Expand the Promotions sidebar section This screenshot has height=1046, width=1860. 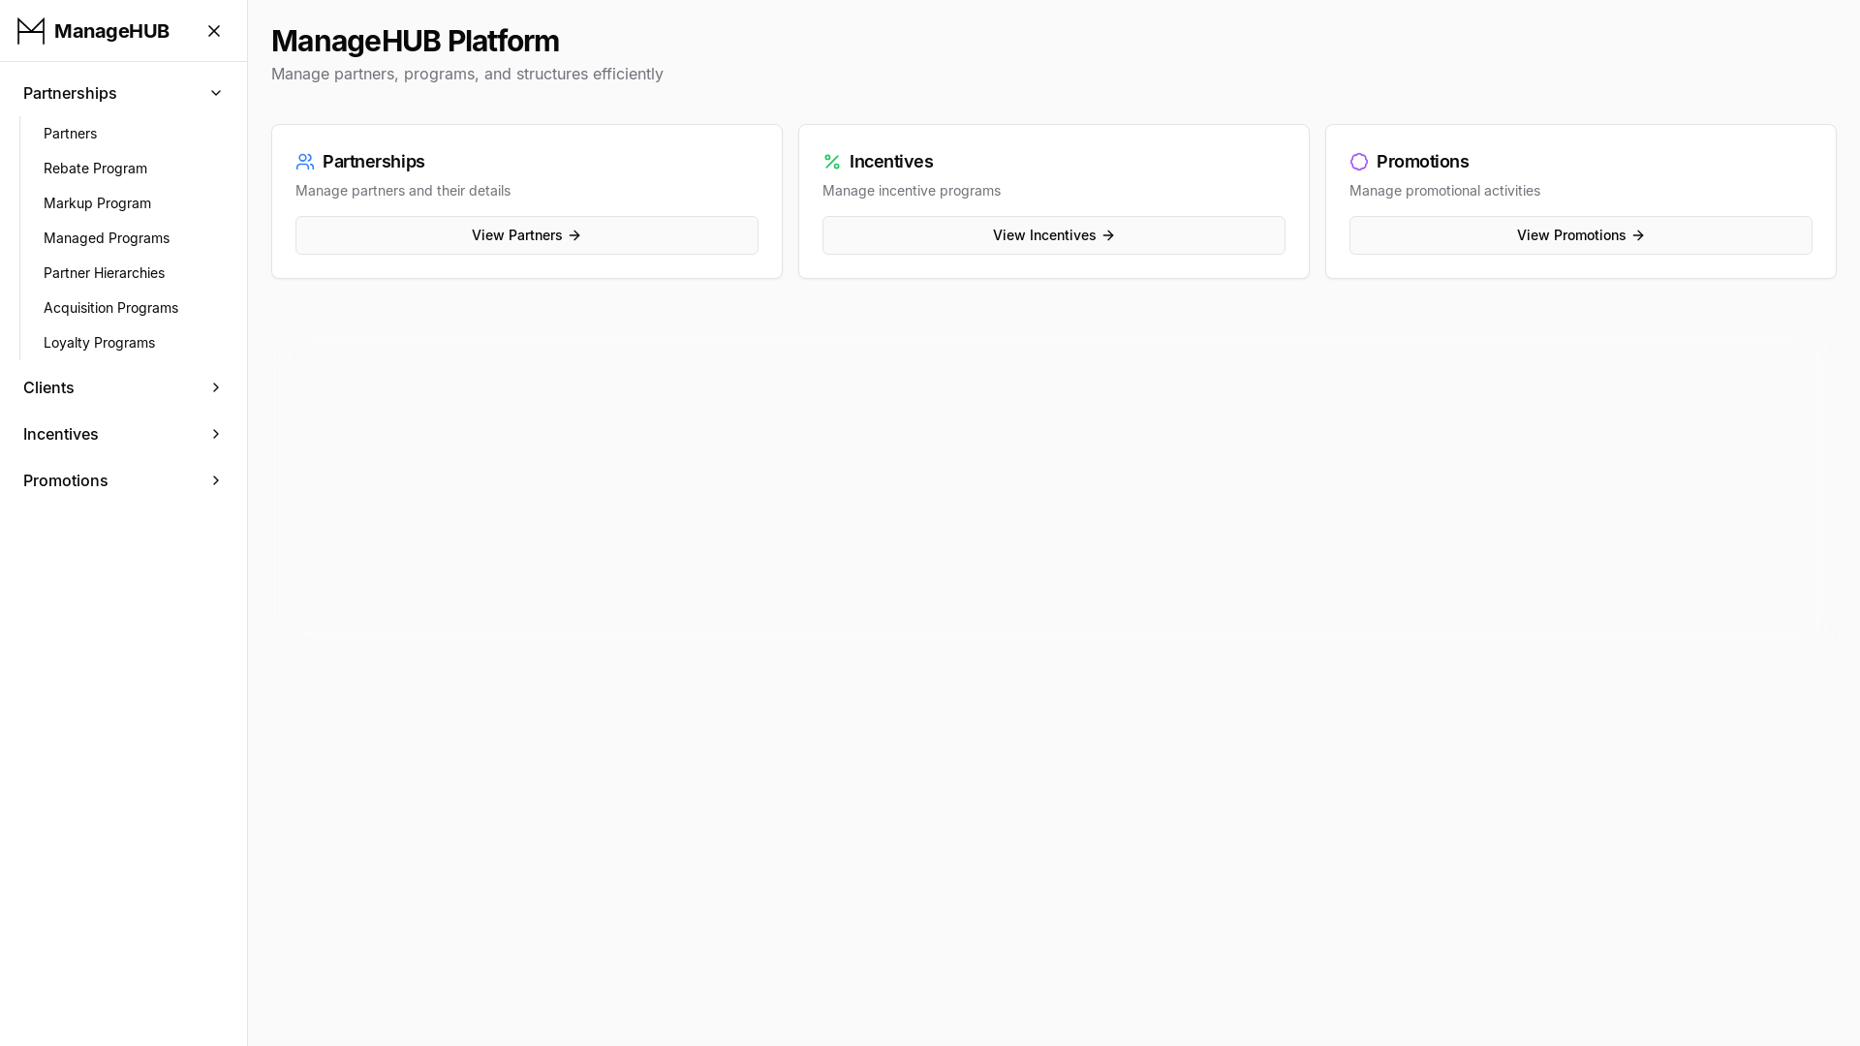coord(123,480)
